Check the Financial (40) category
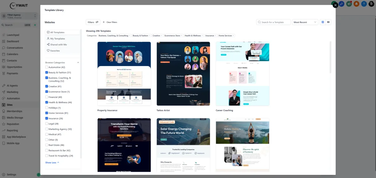Image resolution: width=376 pixels, height=178 pixels. [x=47, y=97]
